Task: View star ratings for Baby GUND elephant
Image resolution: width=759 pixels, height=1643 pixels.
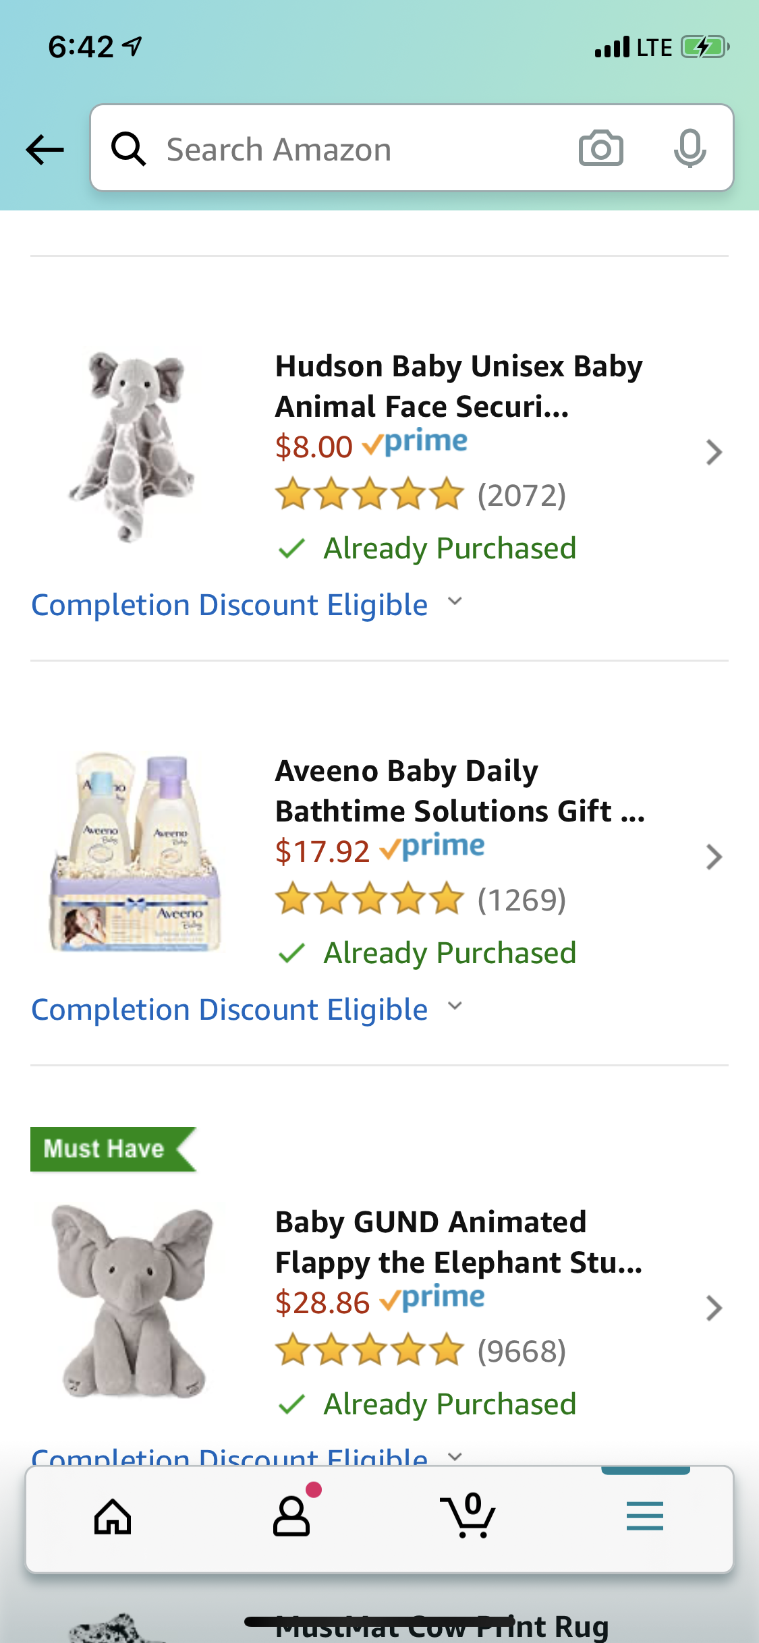Action: click(370, 1351)
